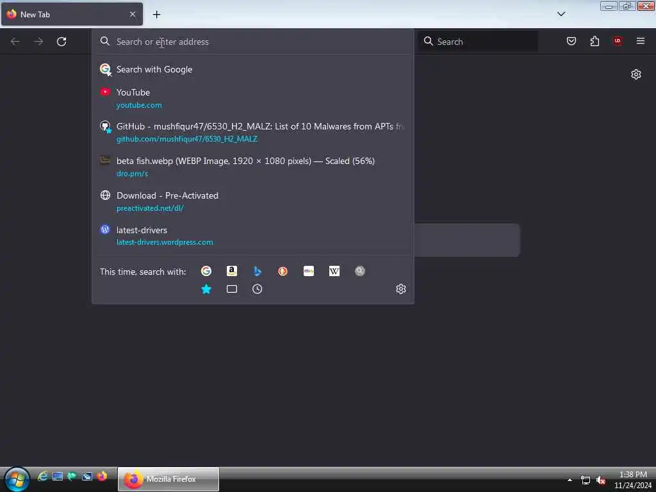This screenshot has height=492, width=656.
Task: Select the gray magnifier search engine icon
Action: [360, 271]
